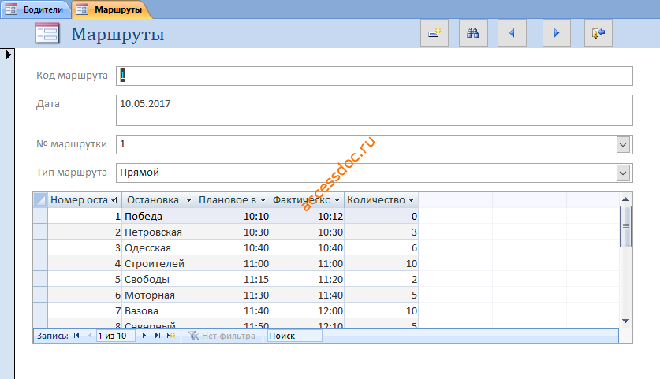Click the Дата field with 10.05.2017
Image resolution: width=660 pixels, height=379 pixels.
375,110
